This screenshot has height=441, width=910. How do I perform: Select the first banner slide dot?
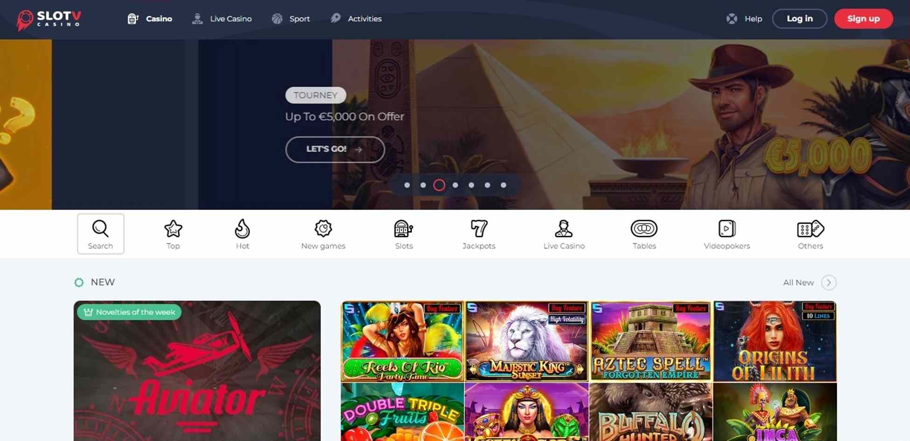pyautogui.click(x=407, y=185)
